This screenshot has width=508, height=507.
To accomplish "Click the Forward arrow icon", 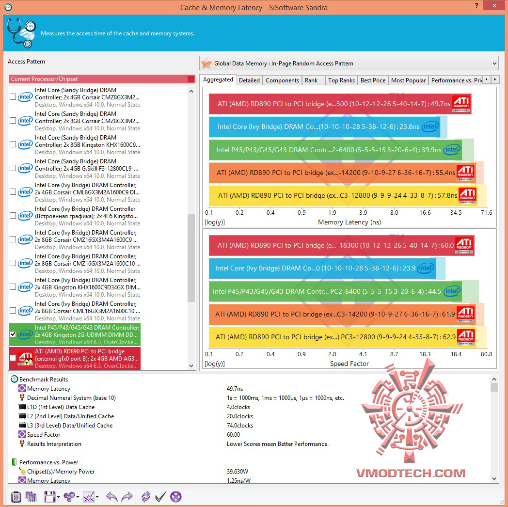I will tap(127, 496).
